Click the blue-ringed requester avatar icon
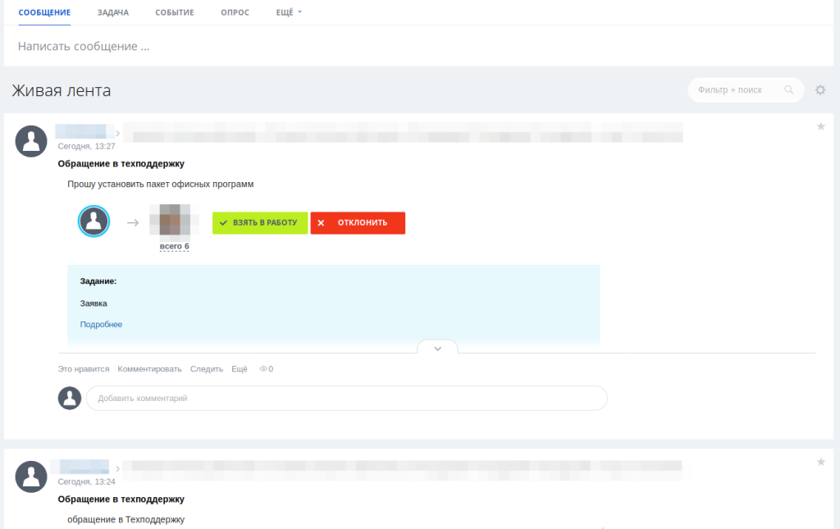 (x=94, y=221)
